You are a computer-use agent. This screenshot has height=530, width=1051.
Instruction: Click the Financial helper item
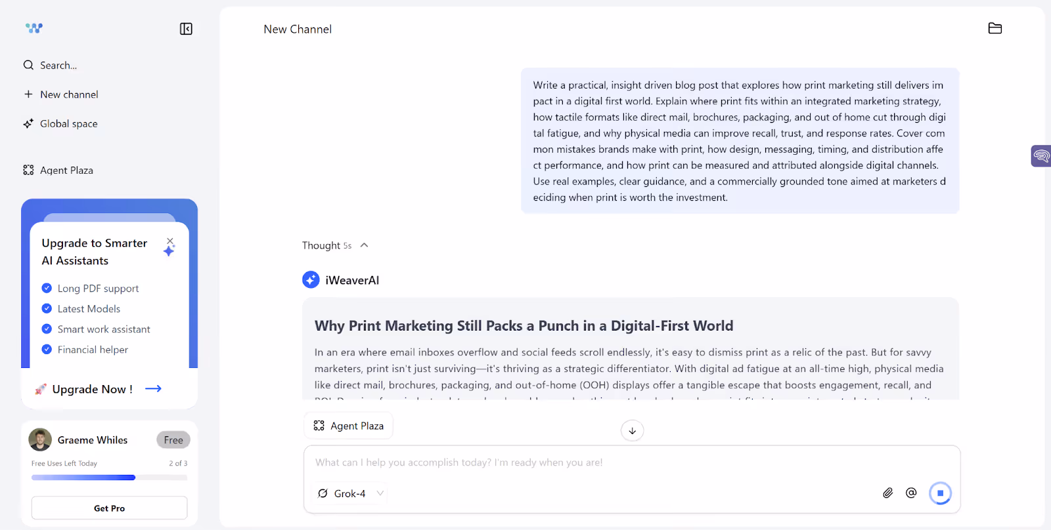tap(85, 350)
